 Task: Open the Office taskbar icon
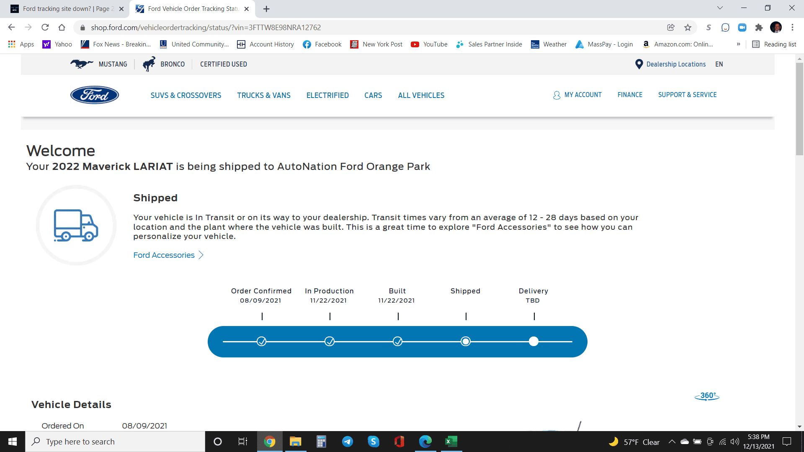click(x=399, y=442)
